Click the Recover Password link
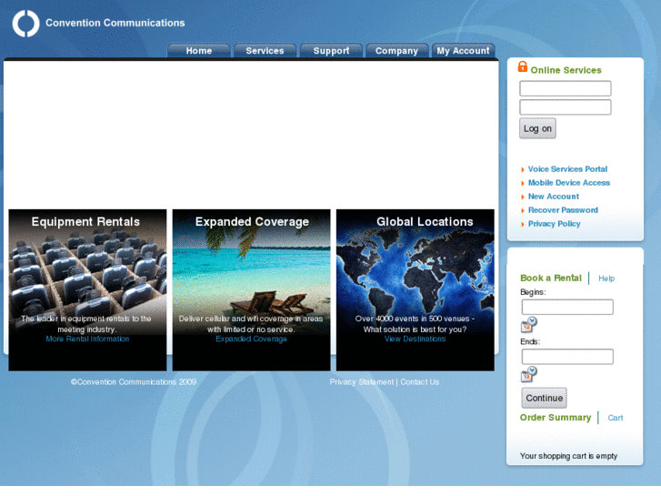Screen dimensions: 661x496 [563, 210]
